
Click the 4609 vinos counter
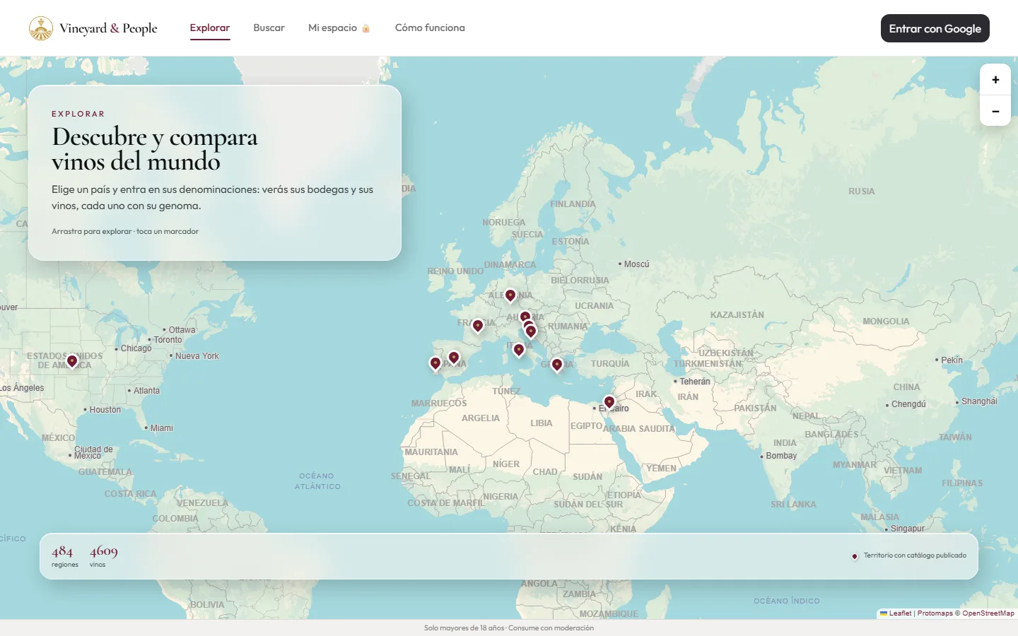point(103,556)
